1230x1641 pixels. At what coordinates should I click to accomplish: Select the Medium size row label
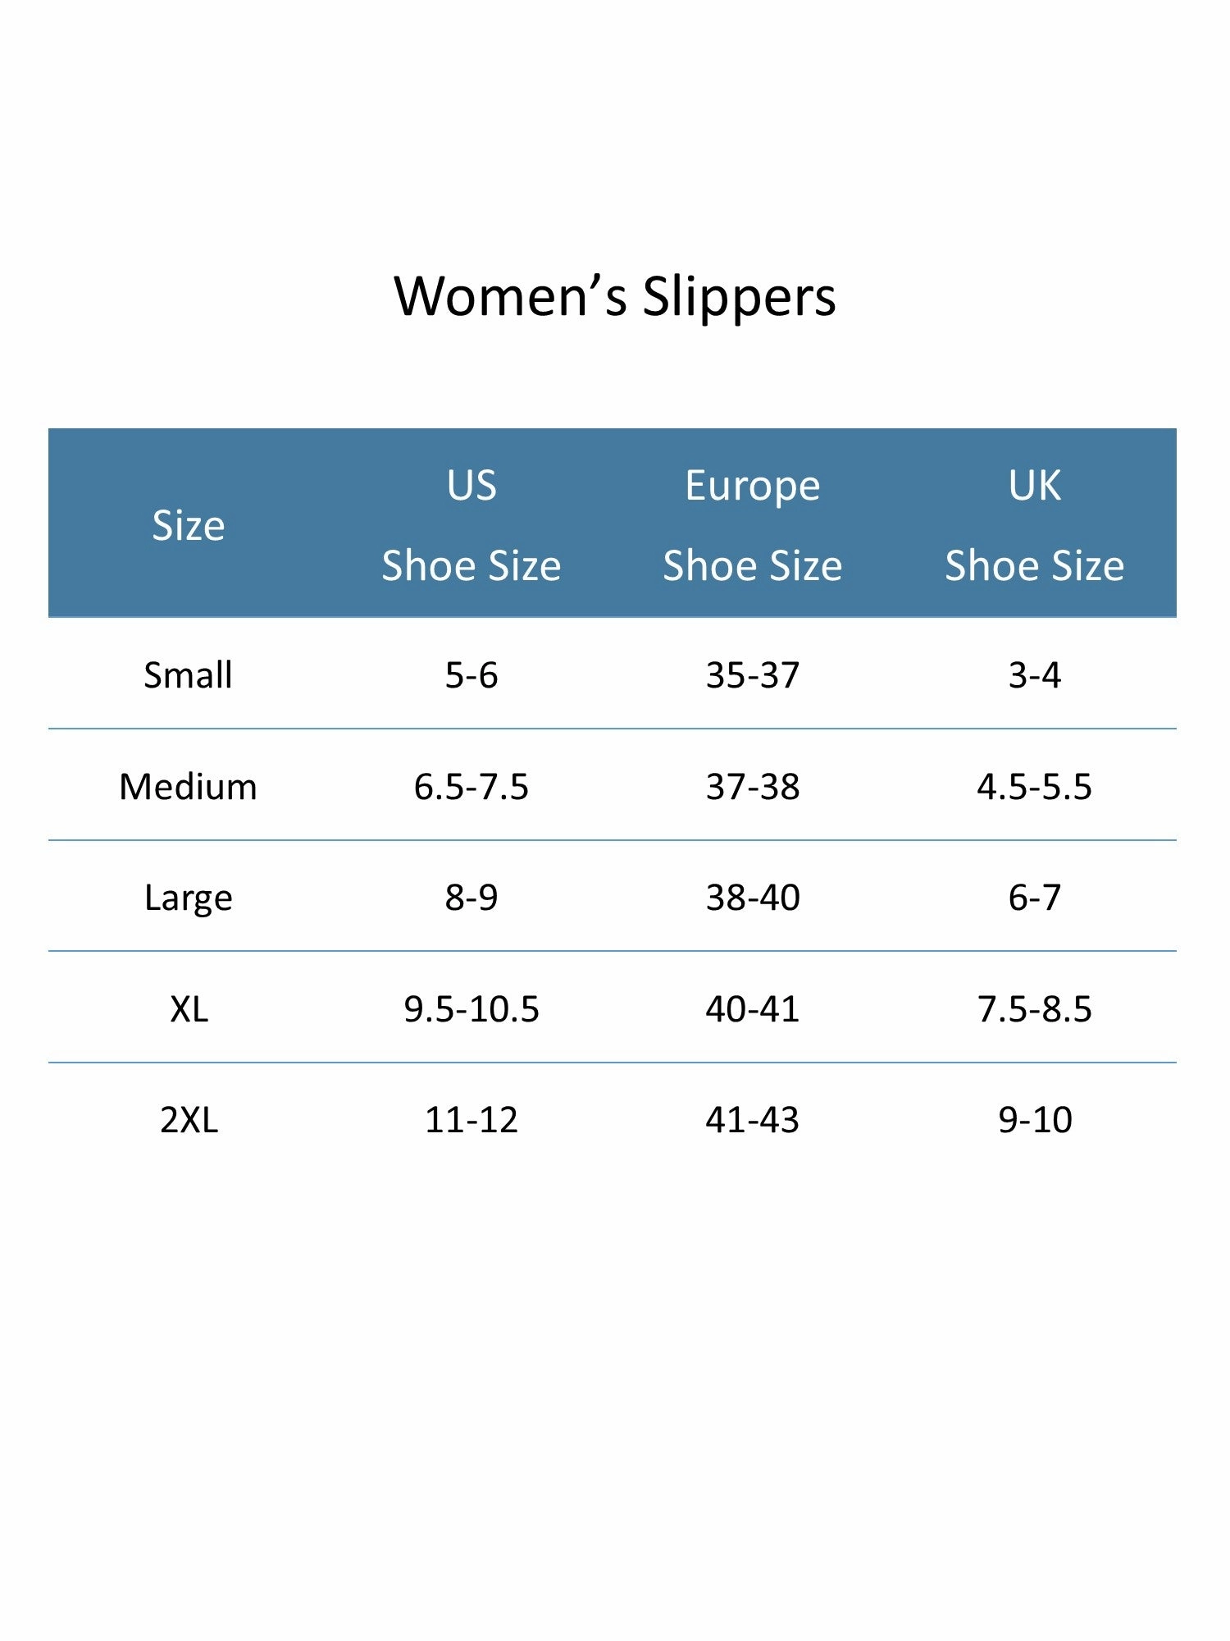[189, 787]
